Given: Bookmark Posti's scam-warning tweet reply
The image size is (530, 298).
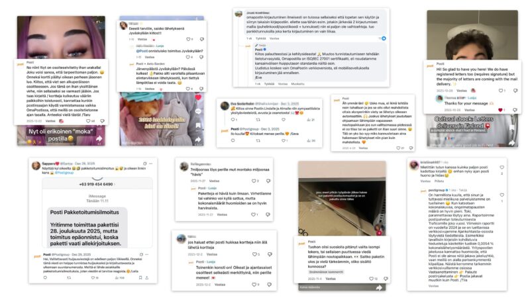Looking at the screenshot, I should 140,277.
